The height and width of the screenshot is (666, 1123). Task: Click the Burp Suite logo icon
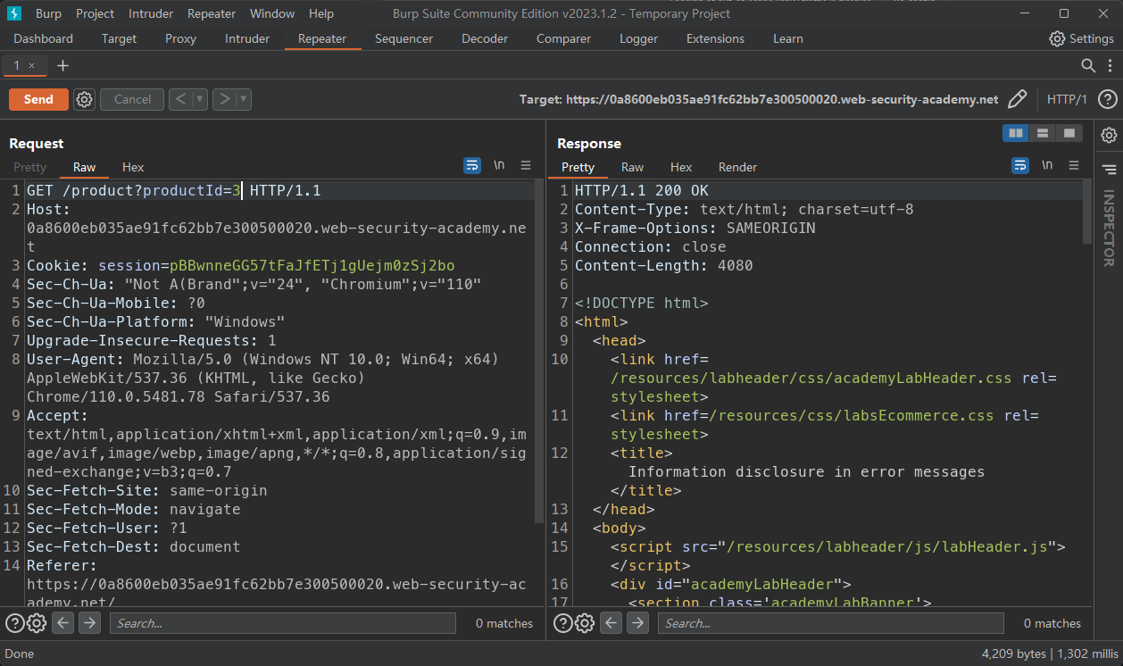14,13
